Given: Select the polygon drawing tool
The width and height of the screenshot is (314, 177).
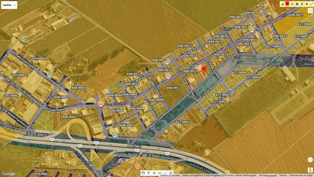Looking at the screenshot, I should coord(160,173).
